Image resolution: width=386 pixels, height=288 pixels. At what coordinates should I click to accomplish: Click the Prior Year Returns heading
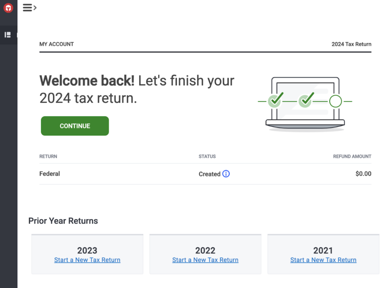tap(63, 221)
